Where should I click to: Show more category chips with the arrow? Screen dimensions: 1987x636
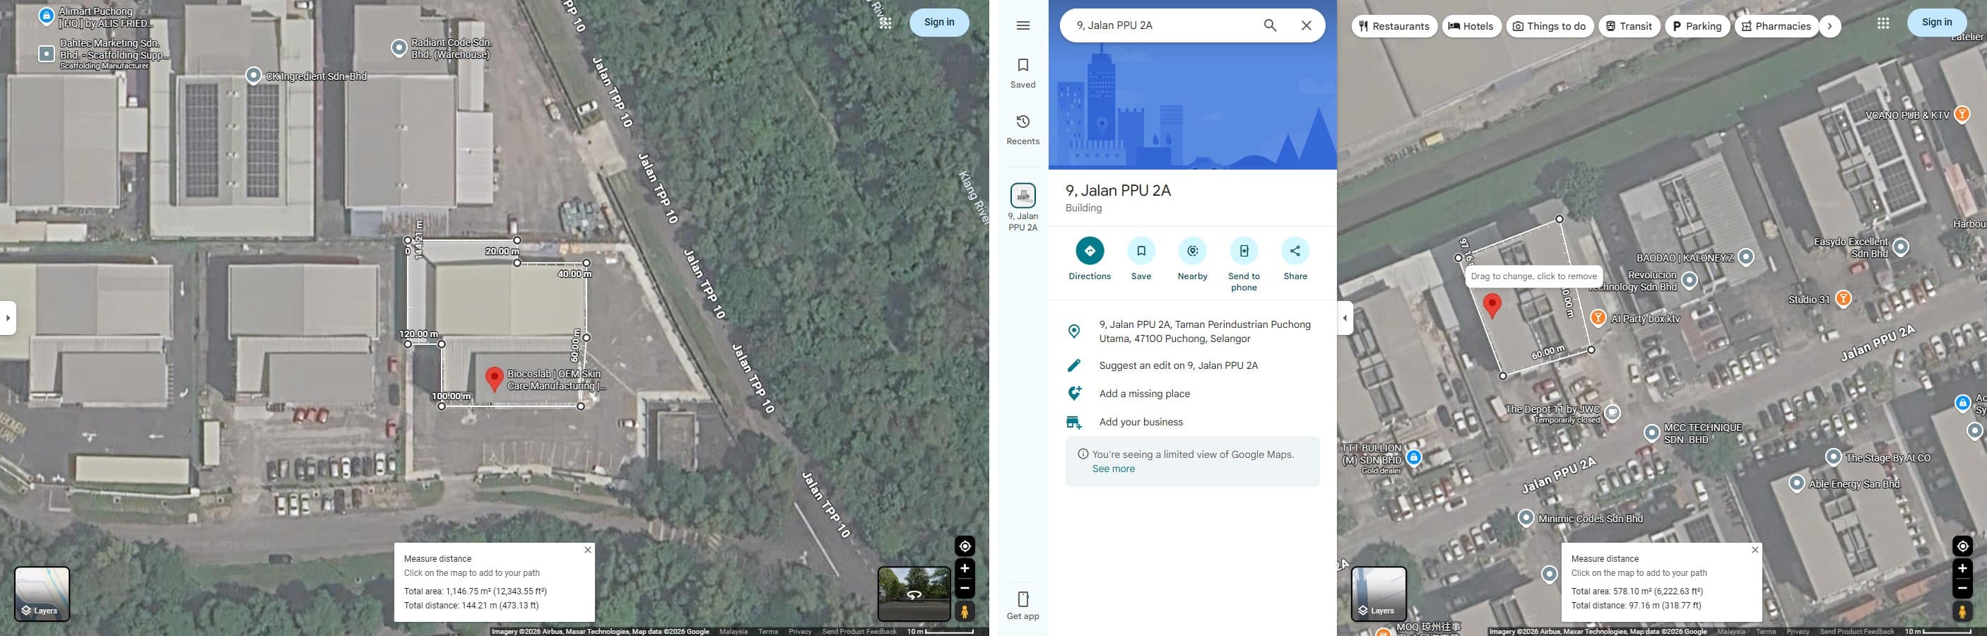(1829, 25)
